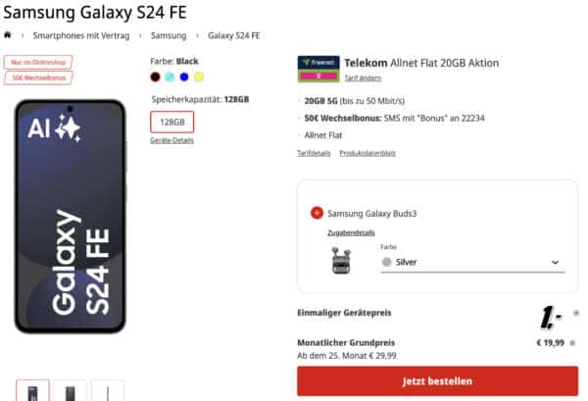Select the first phone thumbnail image
Screen dimensions: 588x401
click(x=32, y=391)
